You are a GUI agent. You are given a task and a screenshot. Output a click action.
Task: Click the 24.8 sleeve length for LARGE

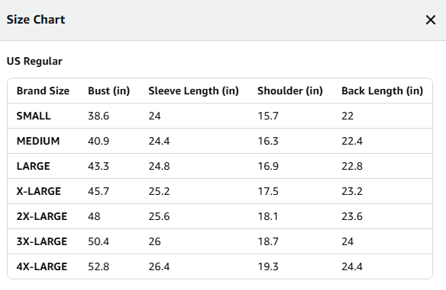click(159, 166)
